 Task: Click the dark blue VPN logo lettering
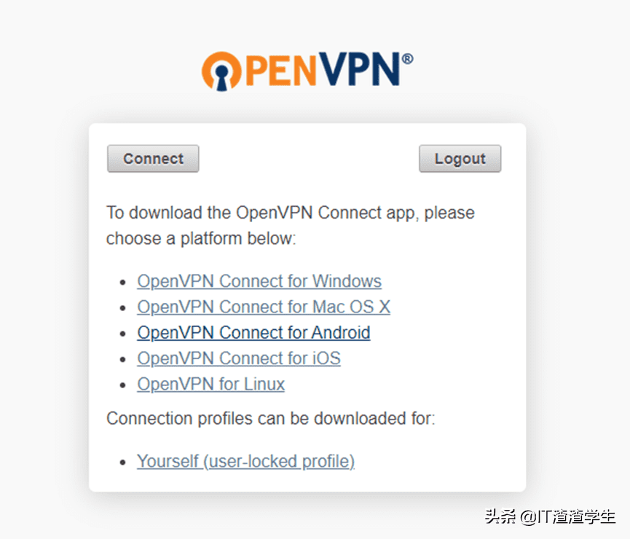coord(358,68)
